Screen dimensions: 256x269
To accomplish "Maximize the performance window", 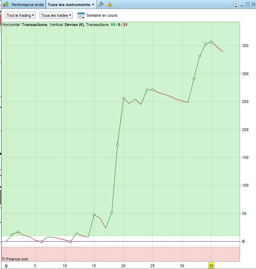I will (x=248, y=4).
